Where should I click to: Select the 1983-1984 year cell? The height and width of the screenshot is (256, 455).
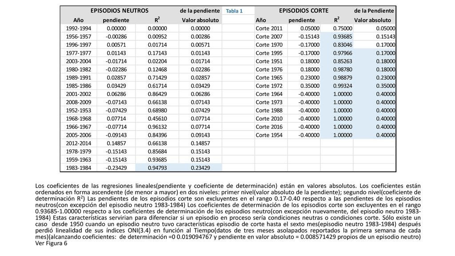click(78, 168)
